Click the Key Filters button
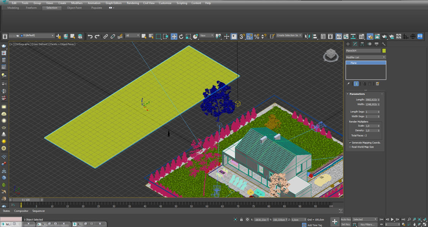This screenshot has width=428, height=227. [x=368, y=224]
